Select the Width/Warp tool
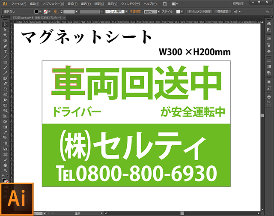This screenshot has height=216, width=274. [5, 100]
